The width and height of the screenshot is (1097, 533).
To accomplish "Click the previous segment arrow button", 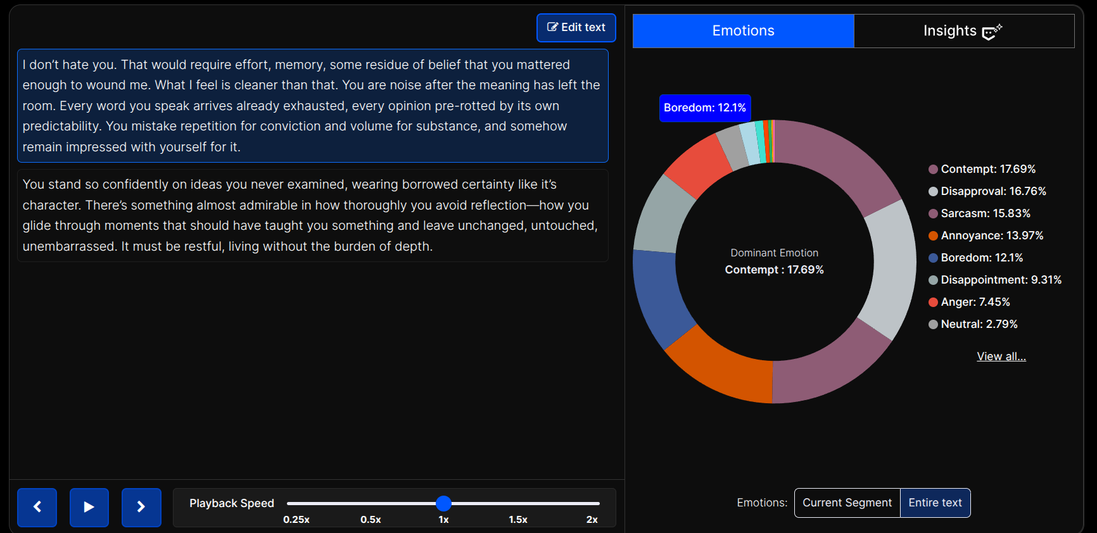I will (37, 507).
